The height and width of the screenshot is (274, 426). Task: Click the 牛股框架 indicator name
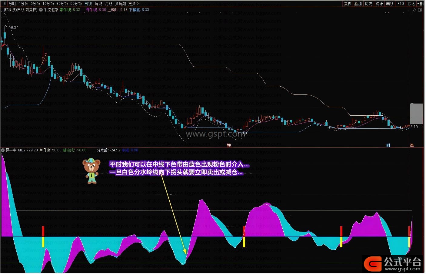click(x=51, y=10)
